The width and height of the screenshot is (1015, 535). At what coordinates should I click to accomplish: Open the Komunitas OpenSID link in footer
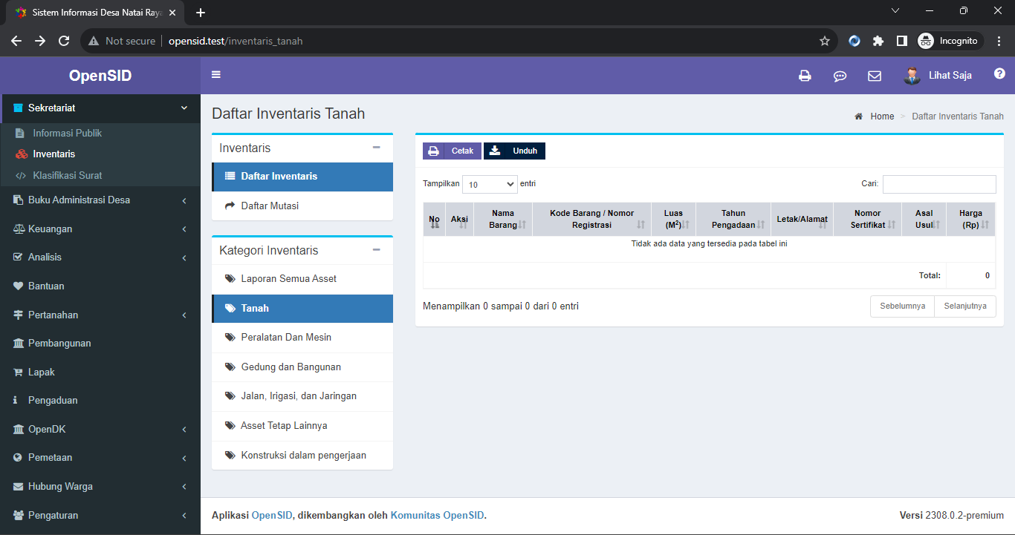[437, 515]
